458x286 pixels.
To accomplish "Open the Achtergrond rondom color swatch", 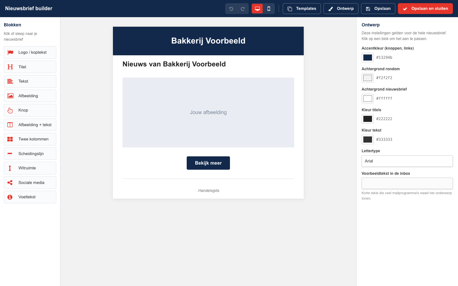I will pyautogui.click(x=368, y=78).
